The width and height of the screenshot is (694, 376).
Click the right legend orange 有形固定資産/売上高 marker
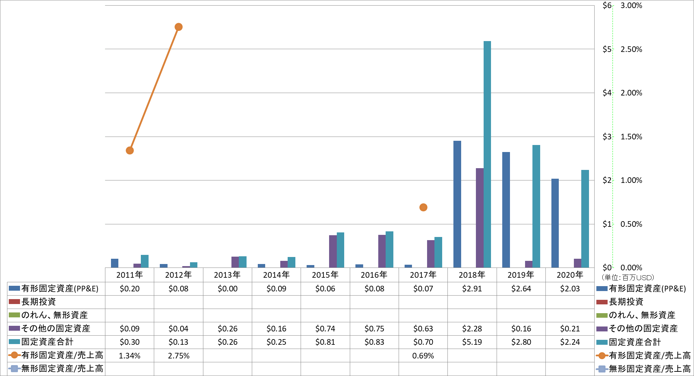(x=602, y=355)
